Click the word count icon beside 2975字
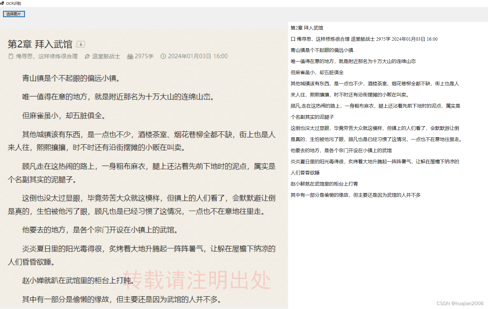Screen dimensions: 488x309 click(130, 56)
